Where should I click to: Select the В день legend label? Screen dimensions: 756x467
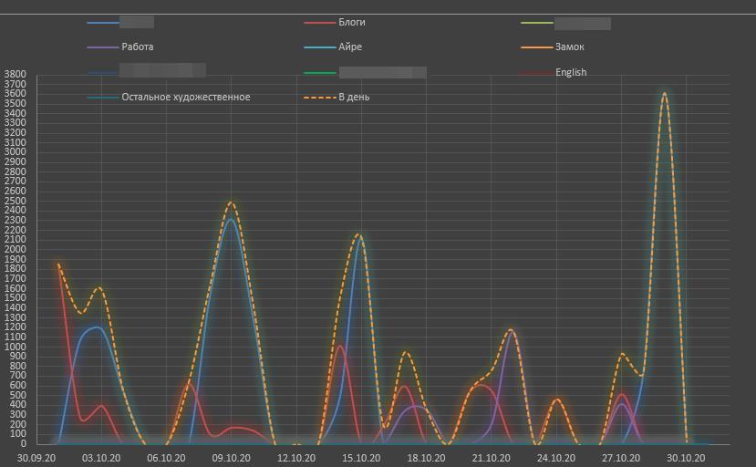point(354,97)
